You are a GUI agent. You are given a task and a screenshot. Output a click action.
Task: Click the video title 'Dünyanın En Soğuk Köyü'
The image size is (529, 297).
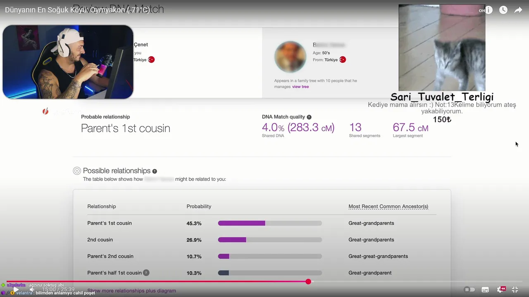pos(77,10)
